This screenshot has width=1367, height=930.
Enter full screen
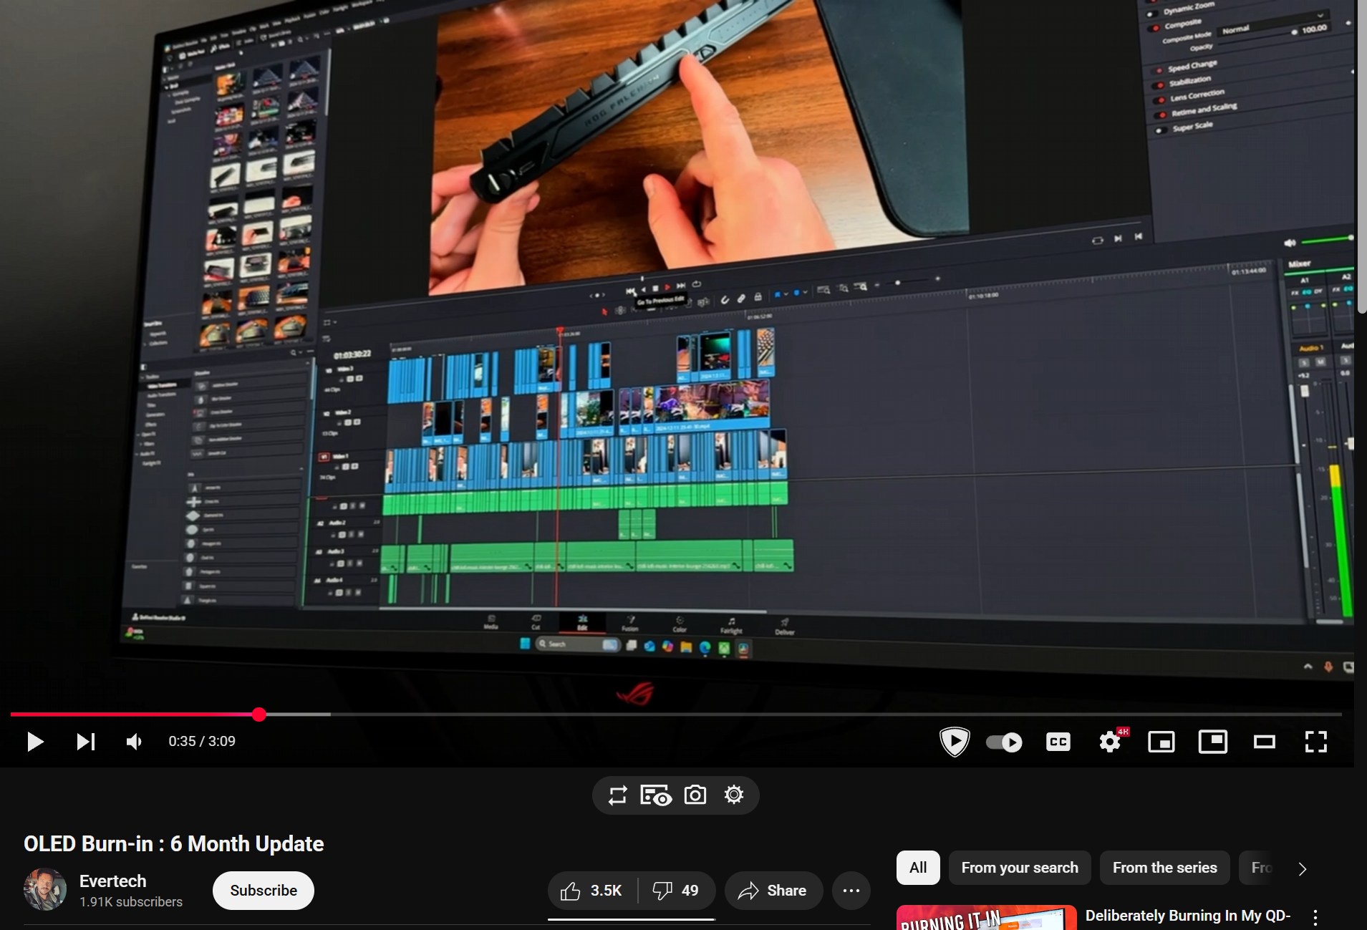click(x=1316, y=742)
